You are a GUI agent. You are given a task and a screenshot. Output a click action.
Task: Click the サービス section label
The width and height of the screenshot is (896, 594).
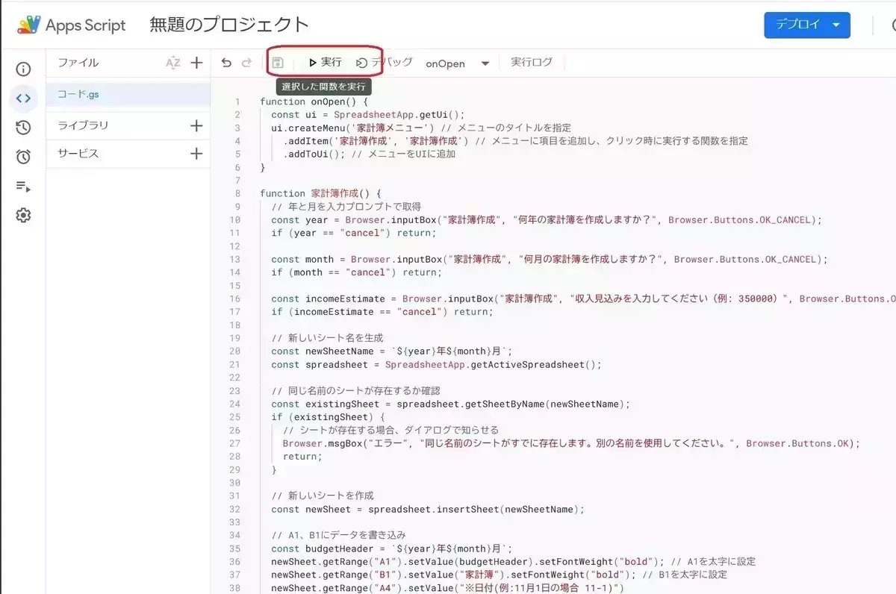78,154
